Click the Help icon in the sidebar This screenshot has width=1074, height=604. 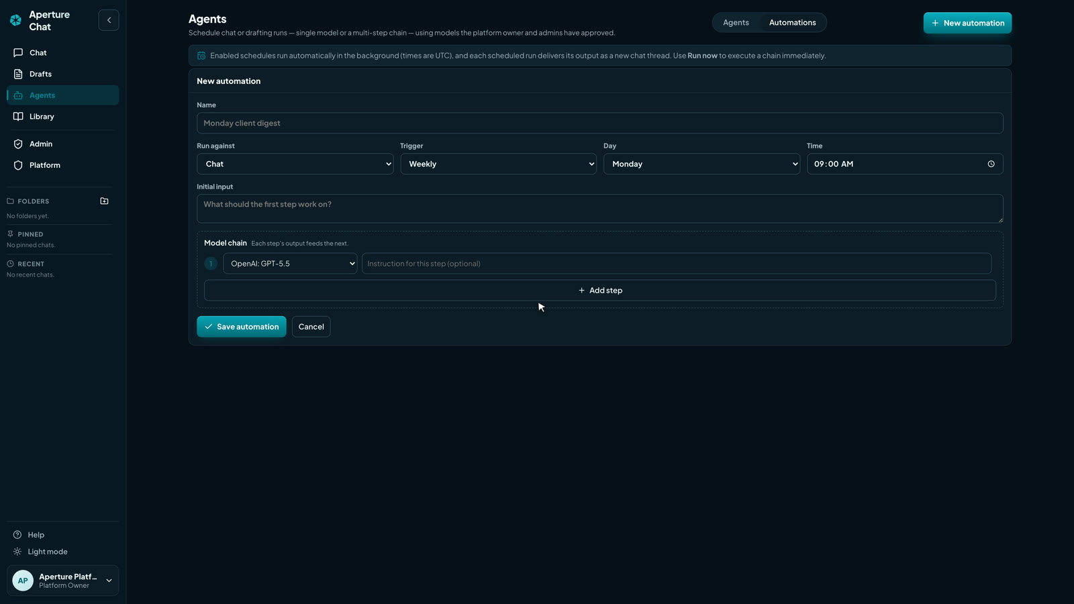click(17, 535)
